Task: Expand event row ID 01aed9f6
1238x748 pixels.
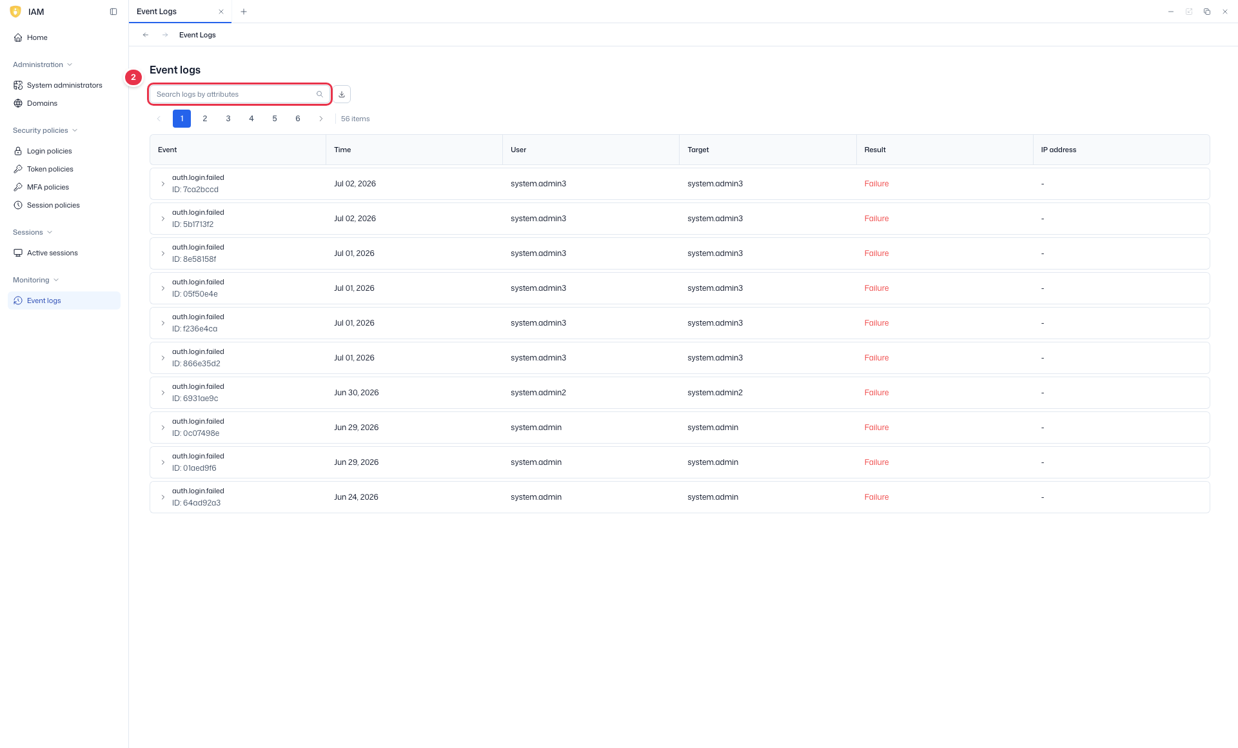Action: coord(163,462)
